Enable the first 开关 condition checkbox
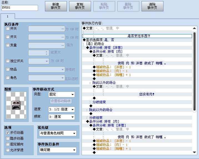This screenshot has width=199, height=159. click(x=7, y=29)
